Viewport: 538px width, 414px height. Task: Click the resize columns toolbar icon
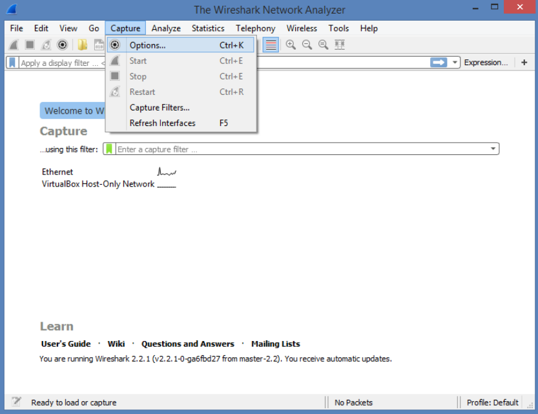pyautogui.click(x=340, y=45)
